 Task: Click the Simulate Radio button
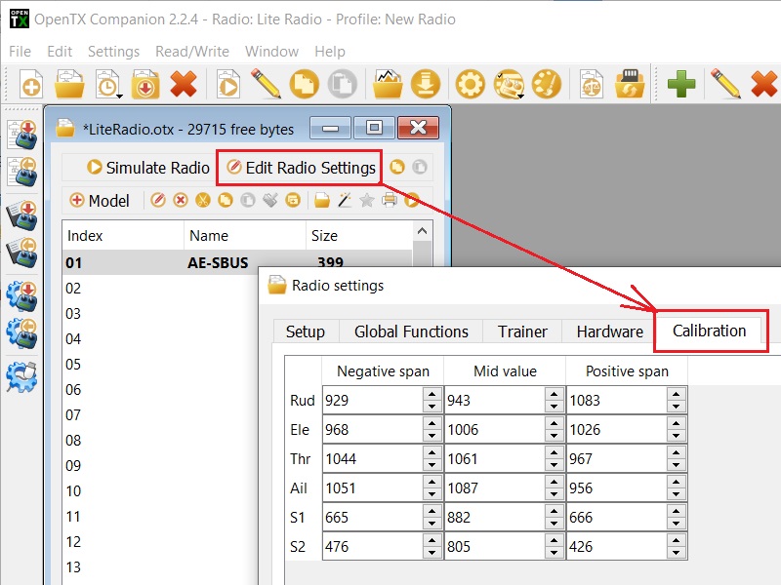point(148,168)
